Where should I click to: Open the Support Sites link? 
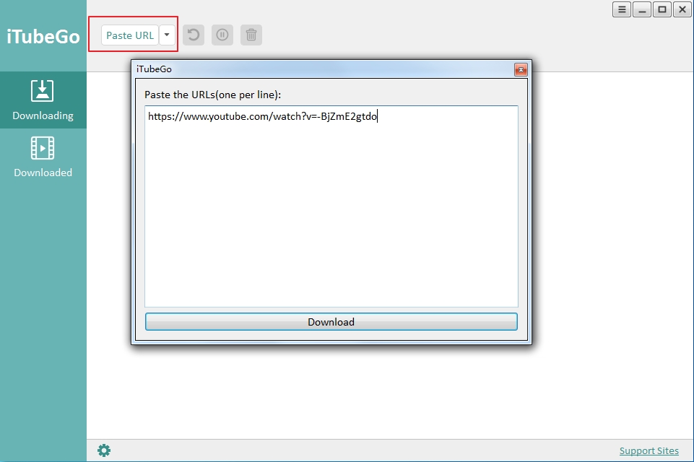point(649,450)
